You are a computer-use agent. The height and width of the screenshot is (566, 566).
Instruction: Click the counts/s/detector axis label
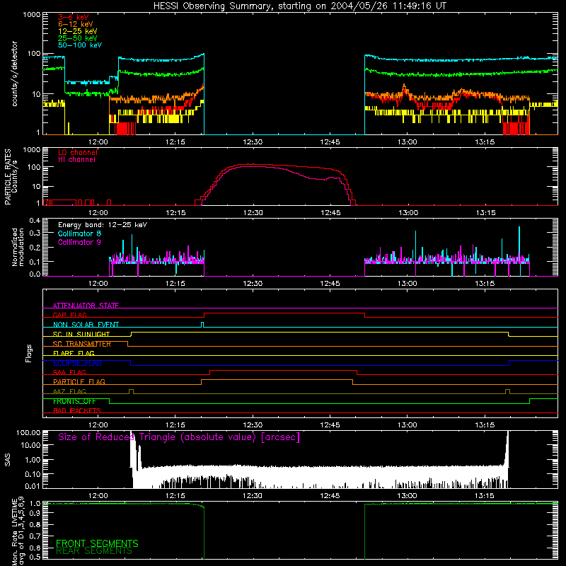pyautogui.click(x=14, y=74)
